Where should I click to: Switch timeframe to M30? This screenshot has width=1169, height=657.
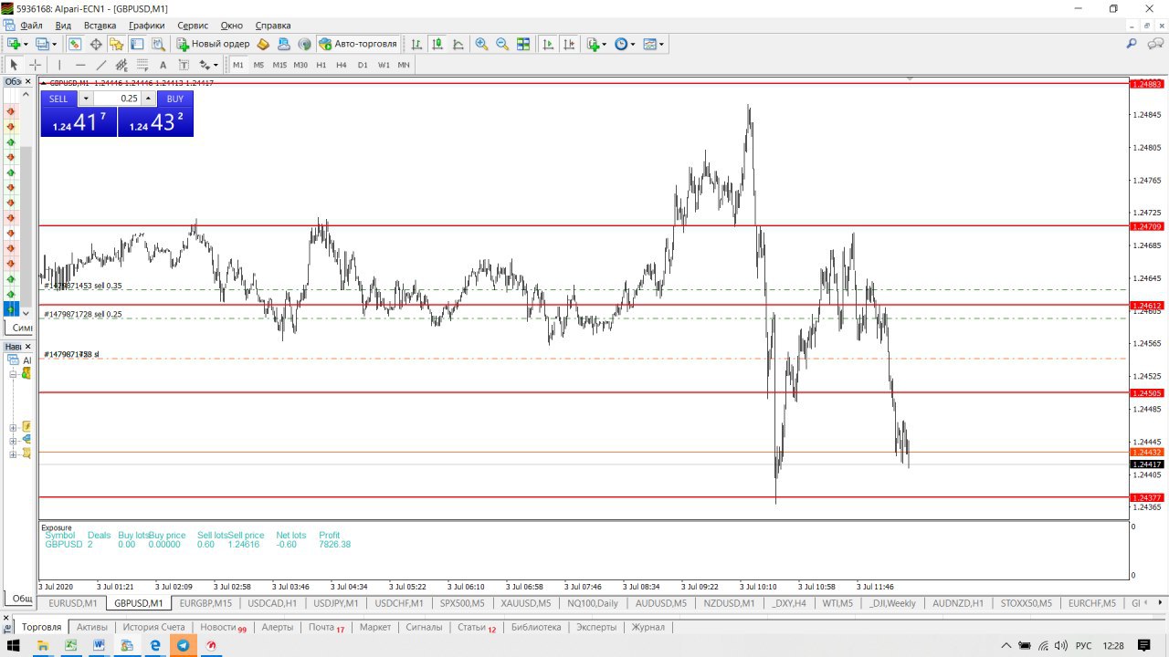pyautogui.click(x=300, y=65)
